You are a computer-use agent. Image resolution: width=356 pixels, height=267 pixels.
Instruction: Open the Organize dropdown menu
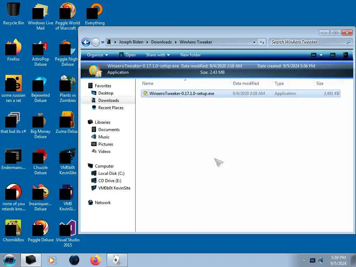97,55
